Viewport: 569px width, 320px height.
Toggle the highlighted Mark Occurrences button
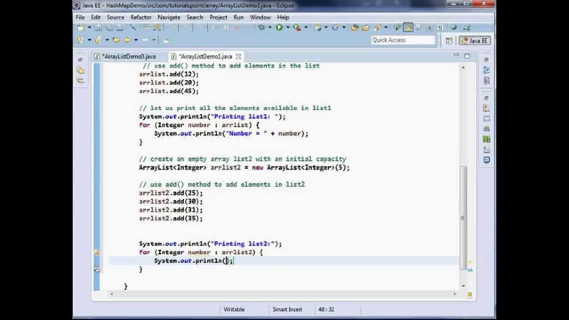(x=408, y=28)
